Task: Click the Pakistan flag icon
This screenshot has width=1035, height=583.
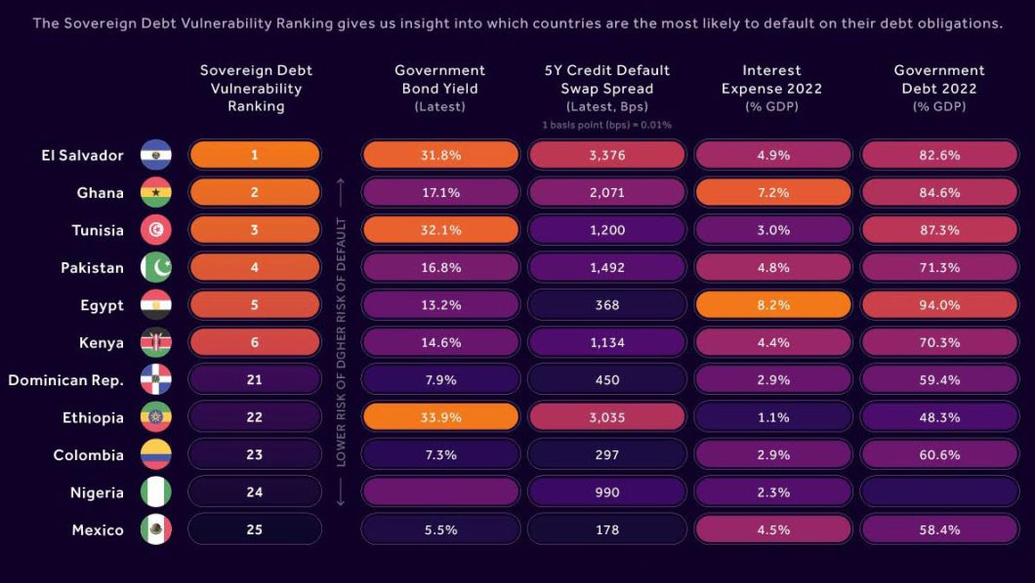Action: coord(156,267)
